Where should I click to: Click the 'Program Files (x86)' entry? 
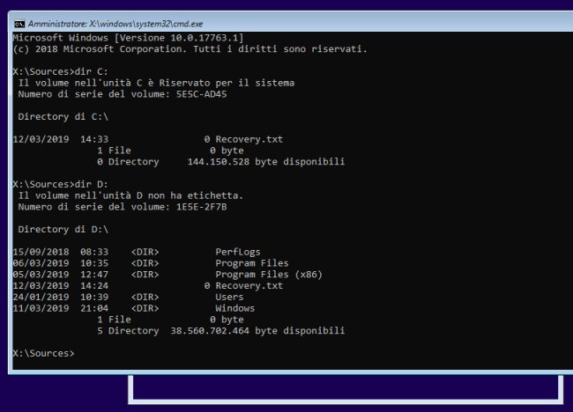(269, 275)
